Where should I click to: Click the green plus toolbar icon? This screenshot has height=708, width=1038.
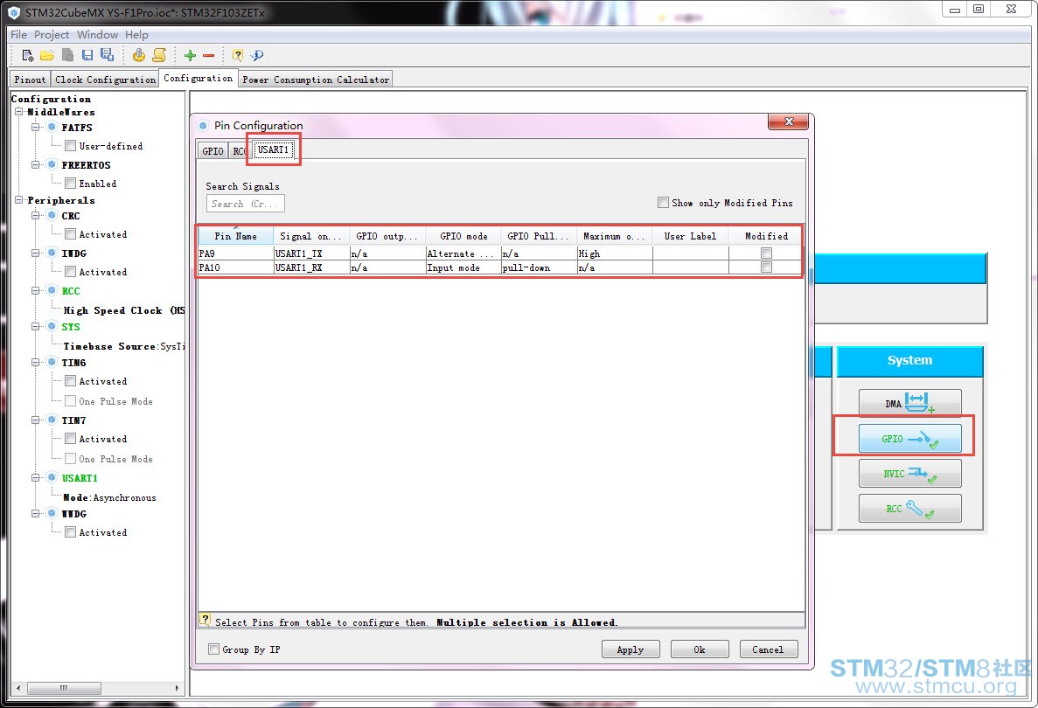190,56
